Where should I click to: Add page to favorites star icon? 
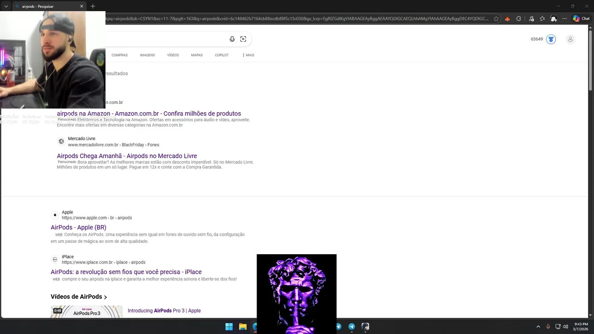(496, 19)
